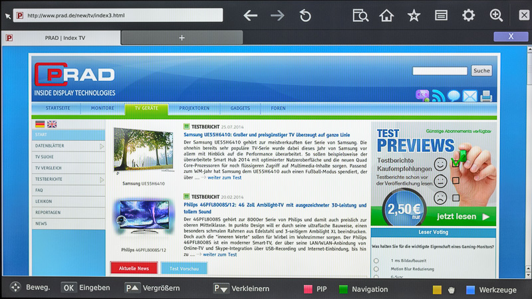The image size is (532, 299).
Task: Open the Samsung UE55H6410 TV thumbnail
Action: 143,149
